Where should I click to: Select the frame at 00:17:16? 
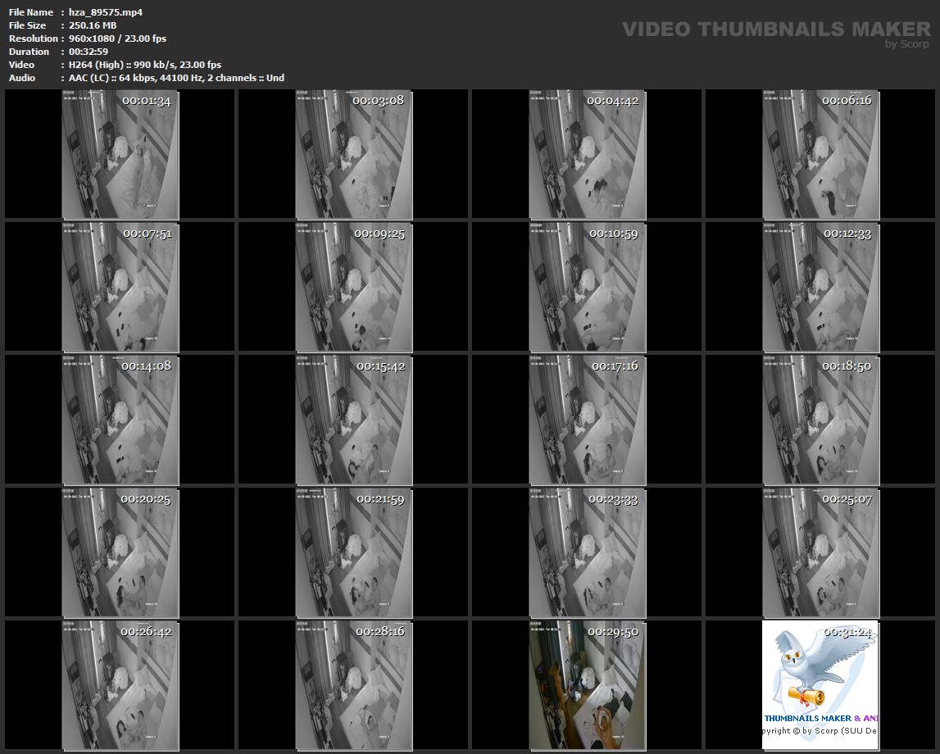click(x=587, y=420)
